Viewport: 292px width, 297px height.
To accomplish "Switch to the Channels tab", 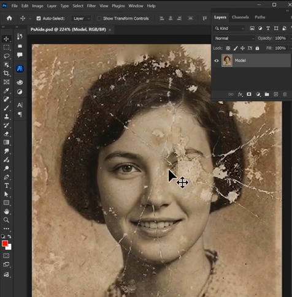I will [240, 17].
